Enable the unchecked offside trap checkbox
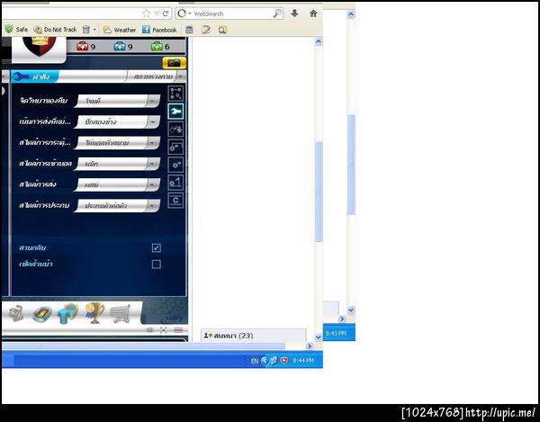Screen dimensions: 540x422 157,264
